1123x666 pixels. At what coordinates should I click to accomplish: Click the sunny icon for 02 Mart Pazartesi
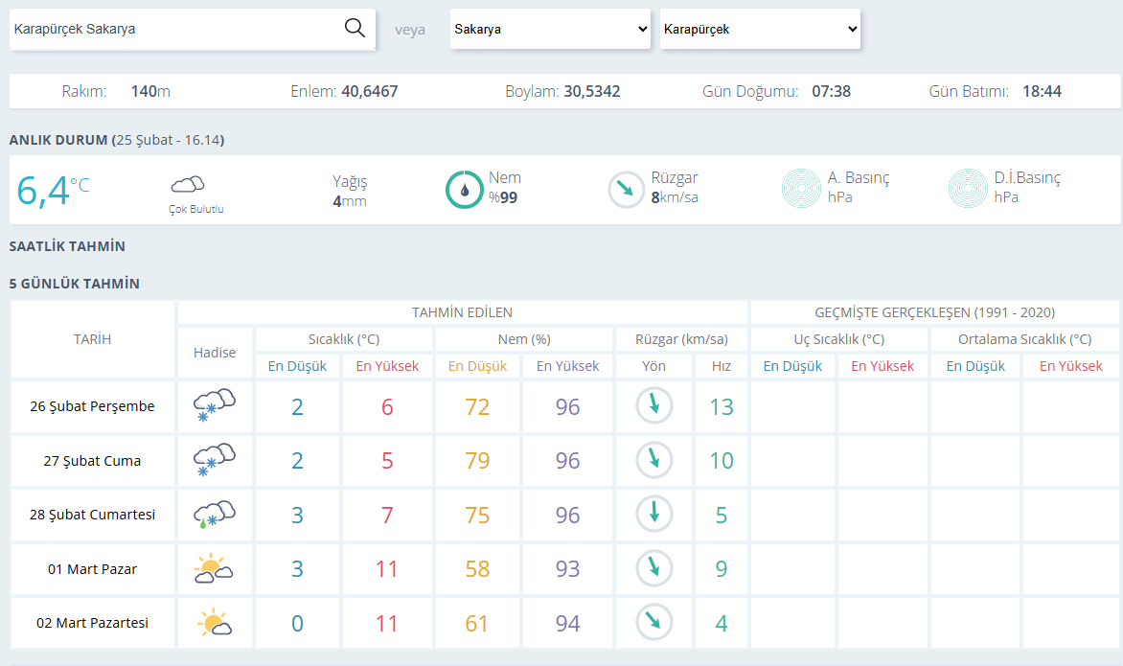click(214, 622)
